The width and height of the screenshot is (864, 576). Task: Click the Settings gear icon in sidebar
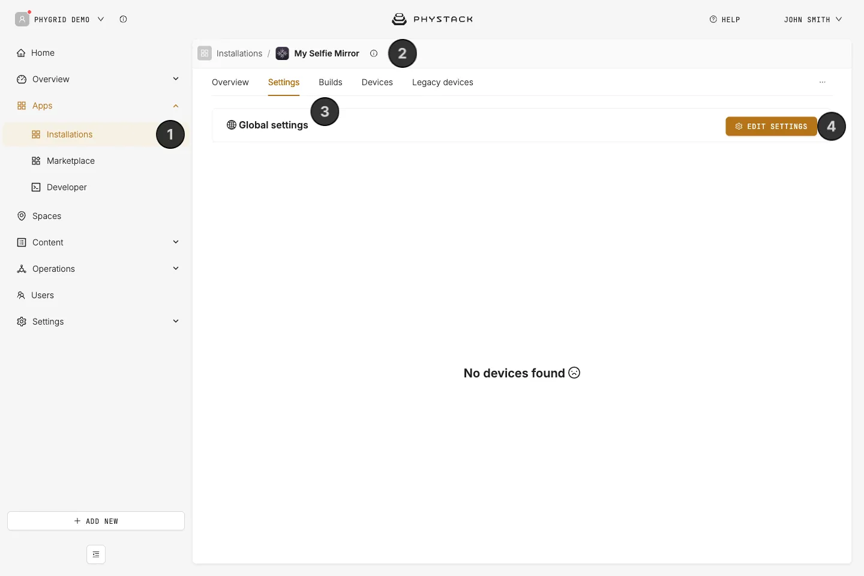(22, 322)
